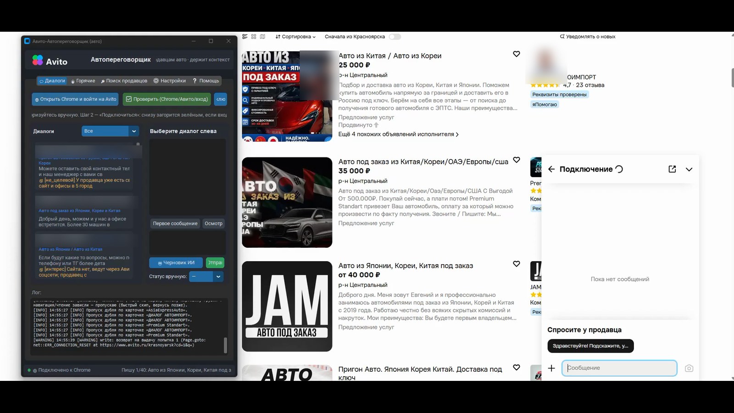The width and height of the screenshot is (734, 413).
Task: Open listing 'Авто из Китая / Авто из Кореи'
Action: (x=390, y=56)
